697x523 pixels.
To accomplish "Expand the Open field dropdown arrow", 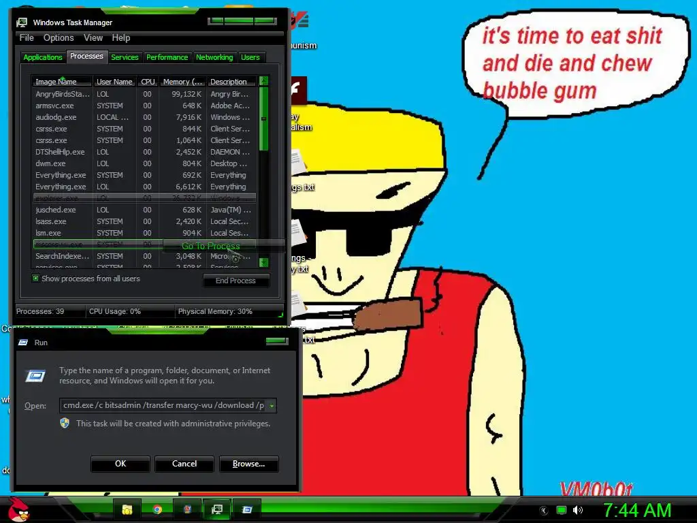I will tap(271, 406).
